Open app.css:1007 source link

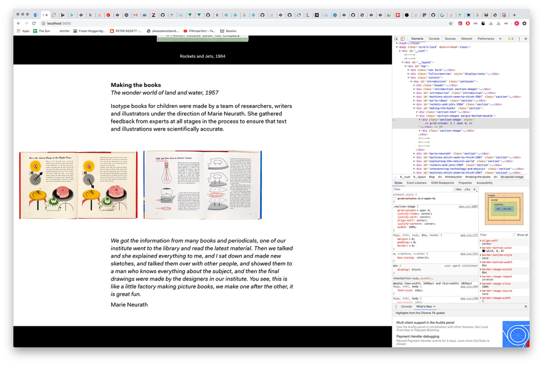[468, 207]
